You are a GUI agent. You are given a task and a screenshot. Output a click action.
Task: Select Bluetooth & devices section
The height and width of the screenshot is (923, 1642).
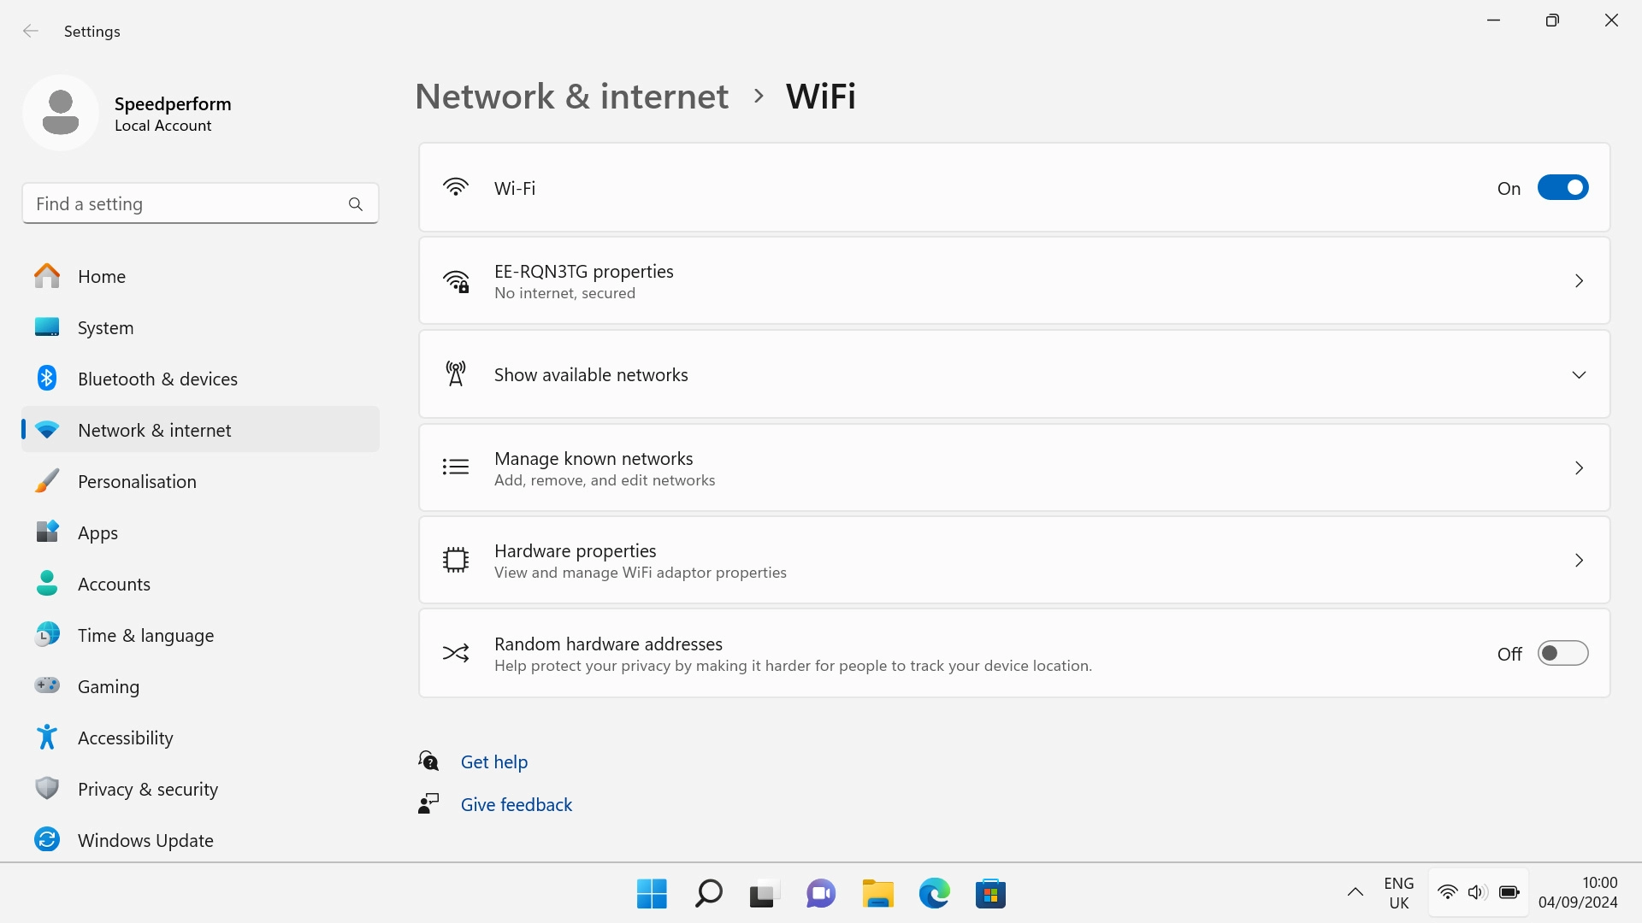[157, 379]
